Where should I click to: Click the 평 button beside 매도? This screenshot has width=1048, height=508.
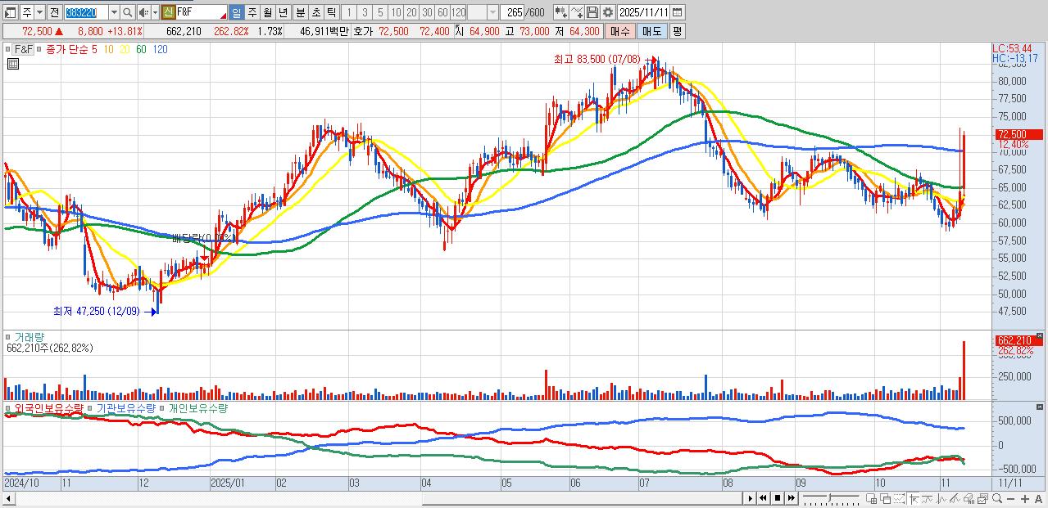[677, 31]
